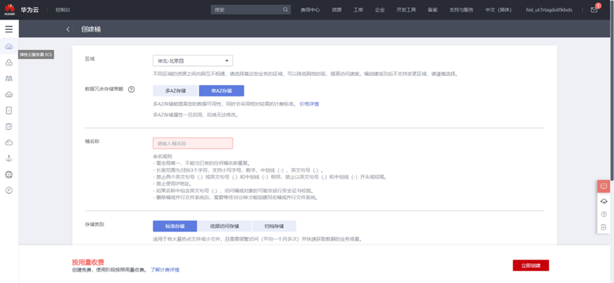Open 费用中心 menu
614x283 pixels.
tap(310, 10)
